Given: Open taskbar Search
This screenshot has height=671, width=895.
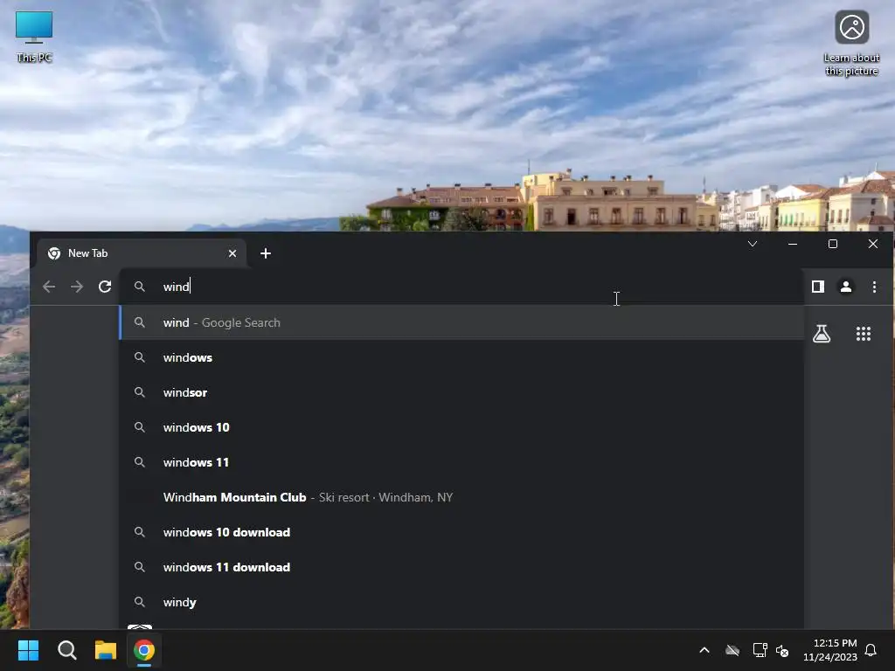Looking at the screenshot, I should coord(67,650).
